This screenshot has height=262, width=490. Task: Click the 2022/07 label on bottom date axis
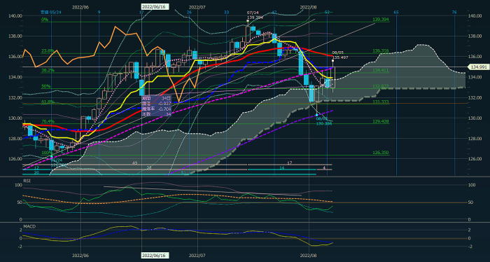click(197, 255)
